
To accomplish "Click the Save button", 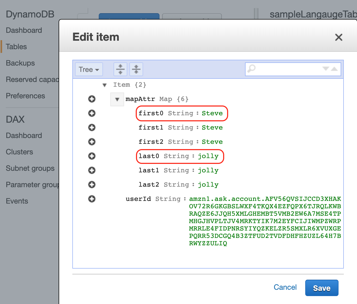I will [x=322, y=288].
